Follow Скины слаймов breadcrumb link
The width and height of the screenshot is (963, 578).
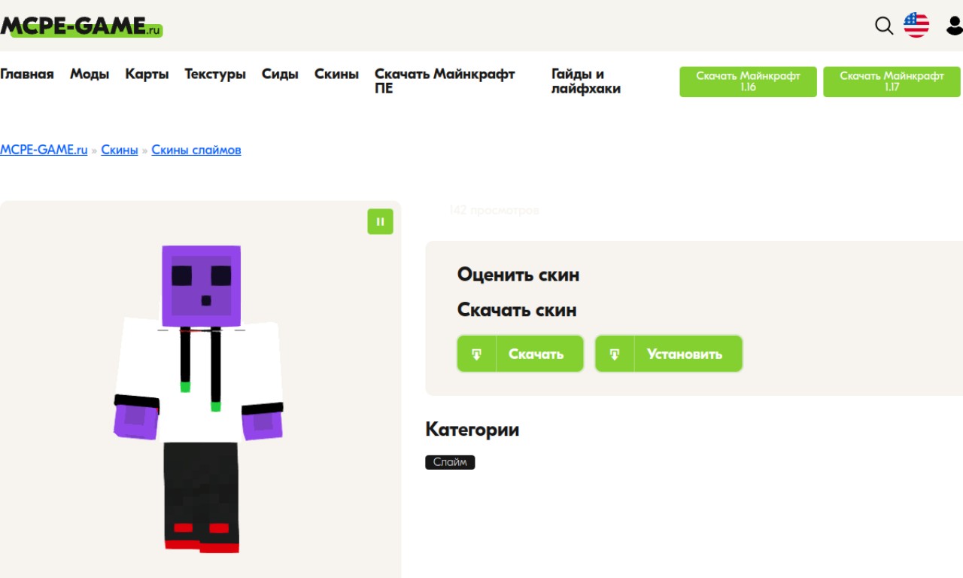coord(196,150)
